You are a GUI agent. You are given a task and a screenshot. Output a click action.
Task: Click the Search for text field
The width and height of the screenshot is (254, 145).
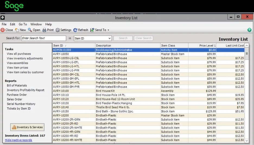pyautogui.click(x=43, y=38)
